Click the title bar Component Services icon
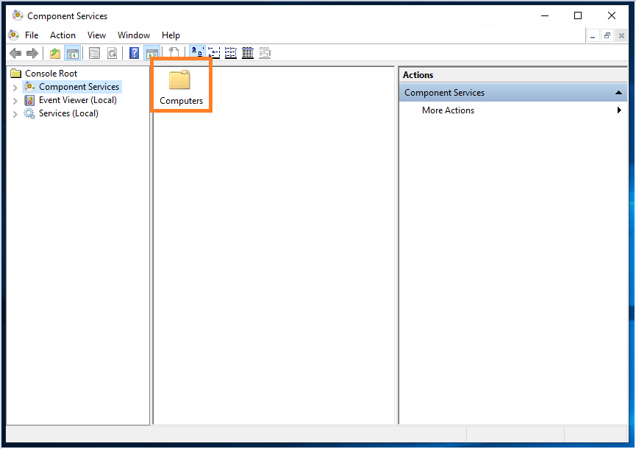 pos(18,16)
